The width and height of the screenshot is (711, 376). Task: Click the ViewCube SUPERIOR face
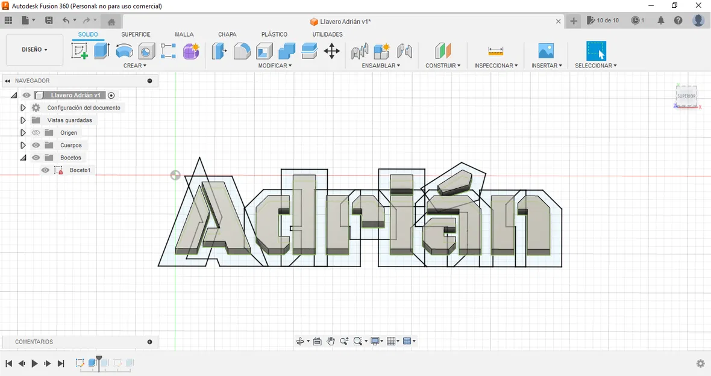coord(686,95)
